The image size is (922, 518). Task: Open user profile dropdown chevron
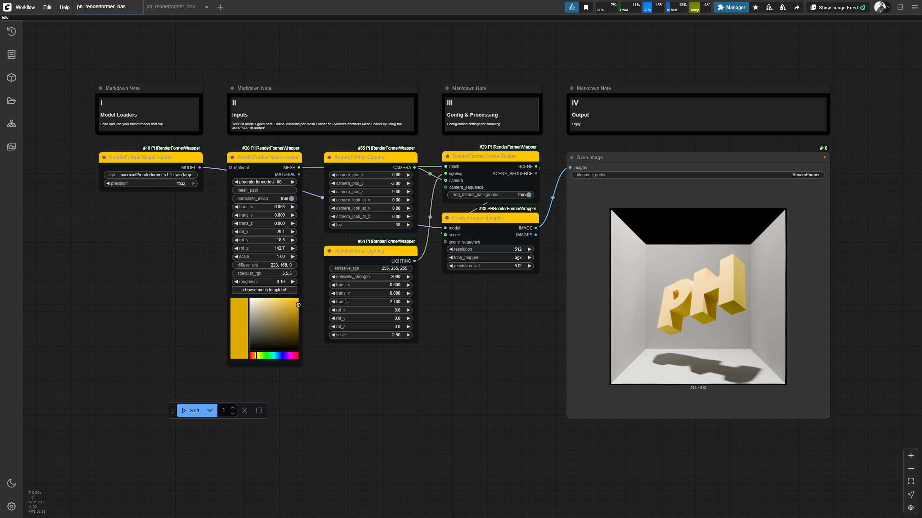889,7
